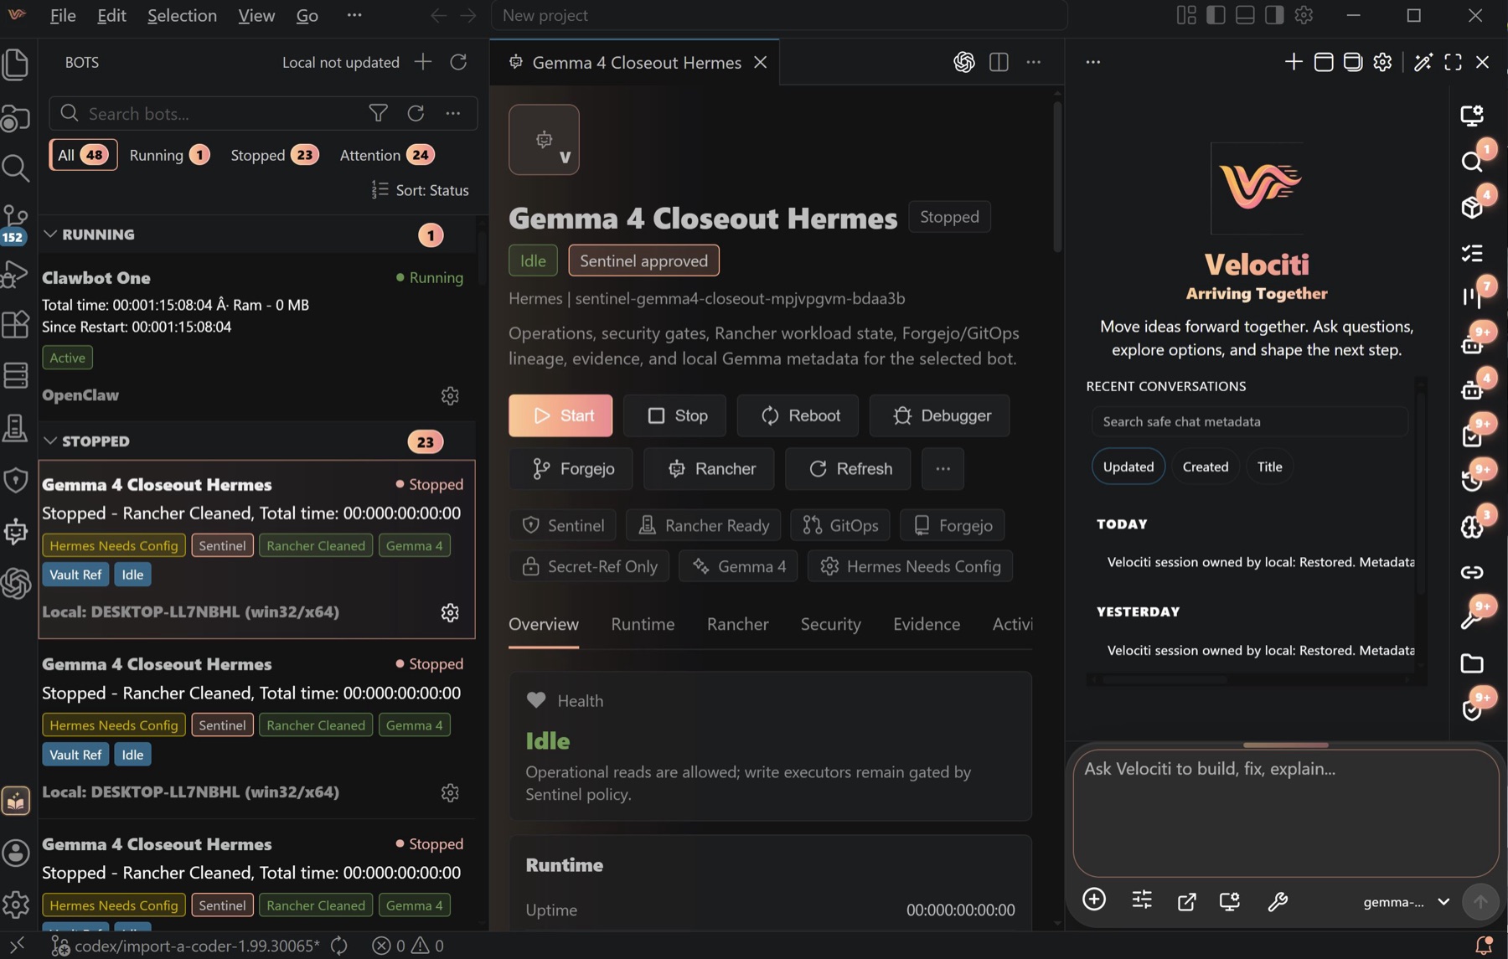The height and width of the screenshot is (959, 1508).
Task: Filter bots by Running 1
Action: (169, 155)
